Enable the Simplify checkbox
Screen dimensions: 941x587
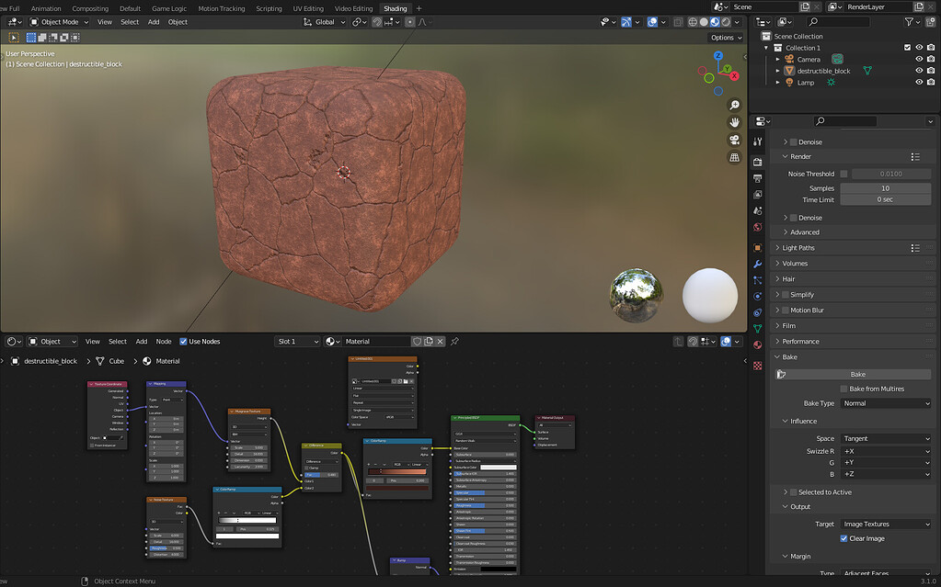(785, 294)
